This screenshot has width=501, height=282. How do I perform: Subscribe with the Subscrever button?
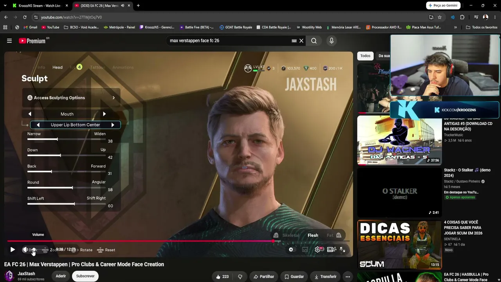tap(85, 276)
